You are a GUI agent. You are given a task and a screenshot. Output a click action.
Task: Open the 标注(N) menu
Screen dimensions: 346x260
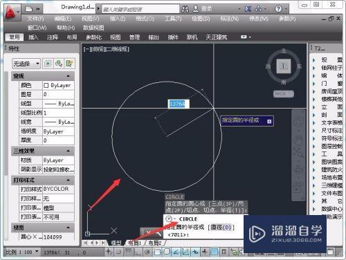point(229,19)
